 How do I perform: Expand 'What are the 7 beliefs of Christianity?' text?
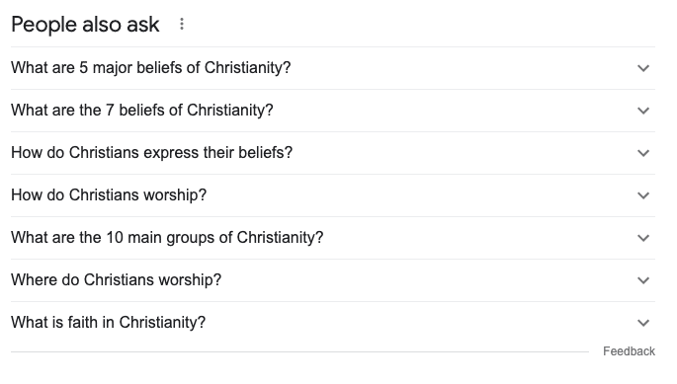[142, 110]
